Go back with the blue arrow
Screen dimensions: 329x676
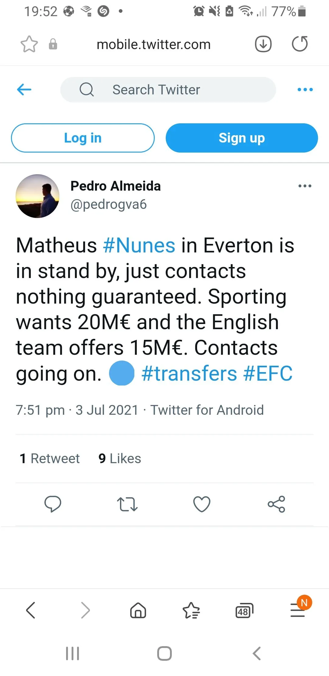point(24,90)
